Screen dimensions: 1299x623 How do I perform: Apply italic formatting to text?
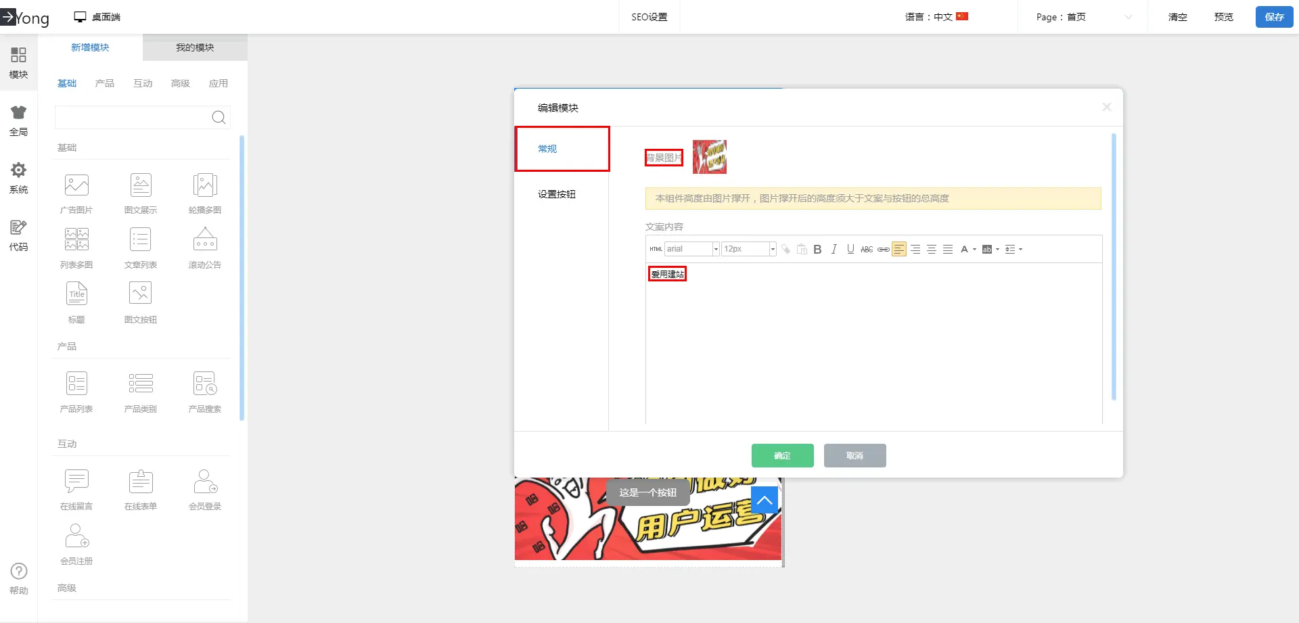point(834,250)
